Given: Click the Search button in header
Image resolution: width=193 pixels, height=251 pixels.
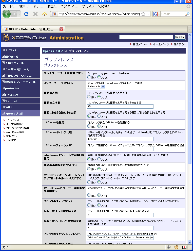Looking at the screenshot, I should click(180, 37).
